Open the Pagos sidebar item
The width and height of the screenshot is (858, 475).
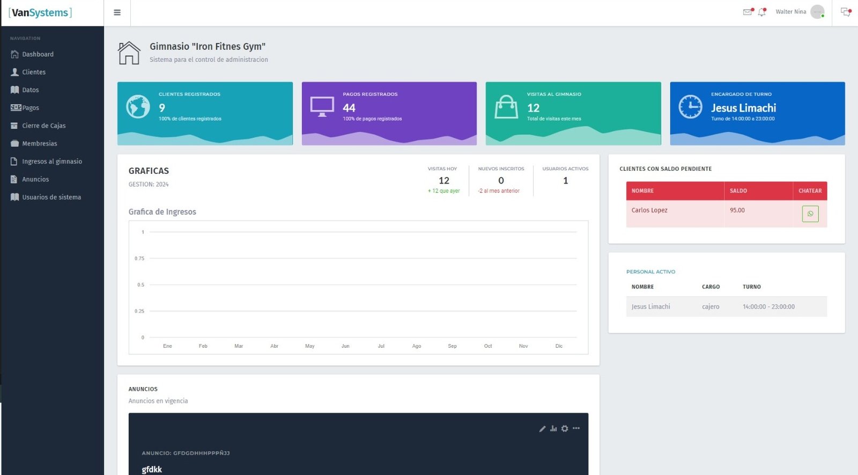31,108
